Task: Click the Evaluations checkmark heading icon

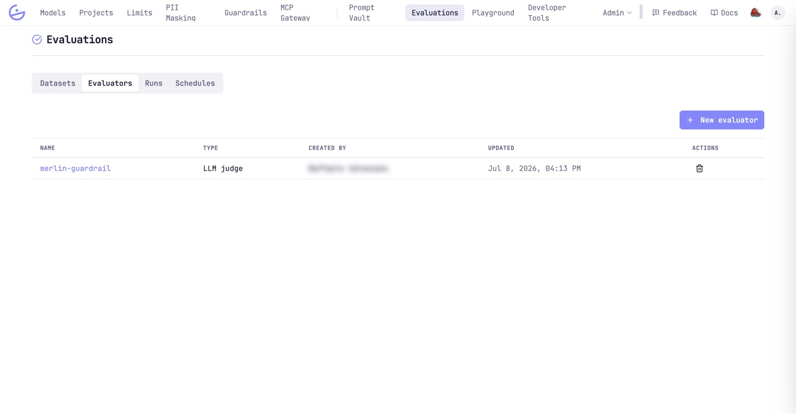Action: point(37,39)
